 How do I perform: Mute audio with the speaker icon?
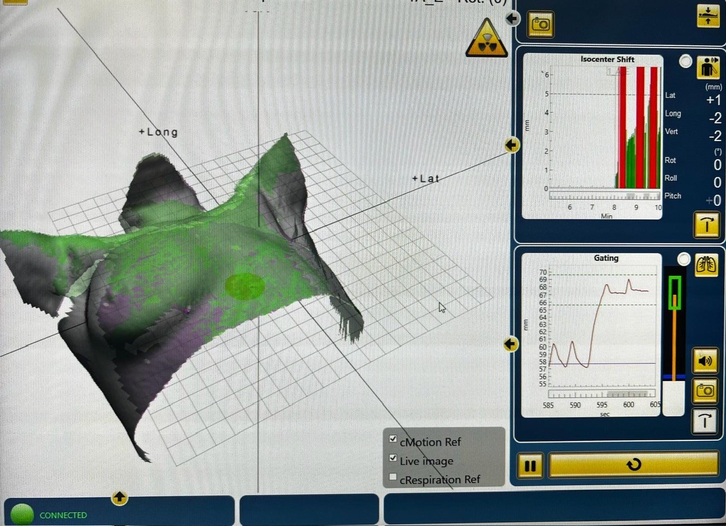(x=705, y=360)
